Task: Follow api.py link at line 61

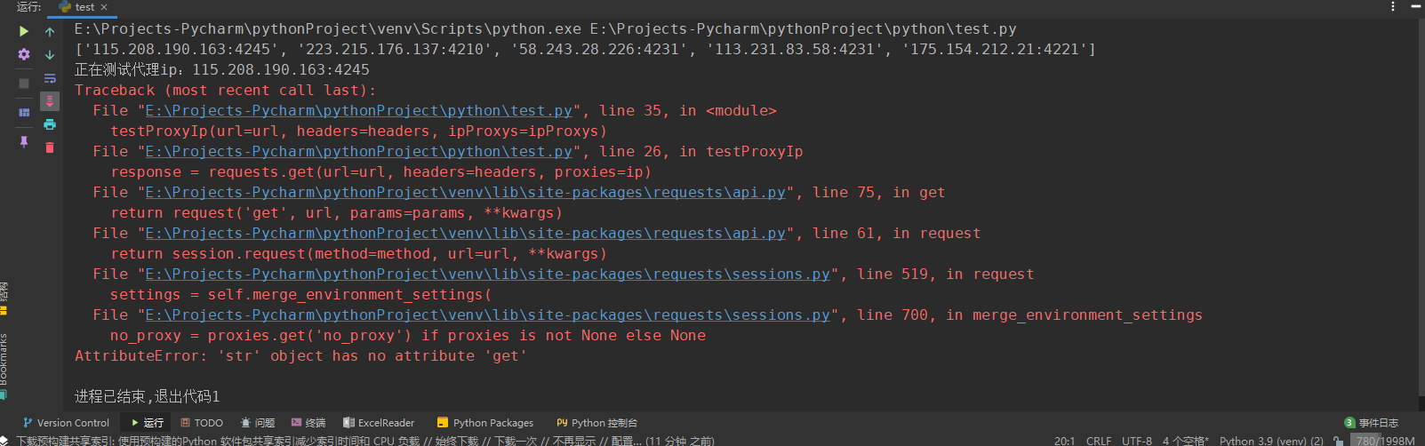Action: (465, 233)
